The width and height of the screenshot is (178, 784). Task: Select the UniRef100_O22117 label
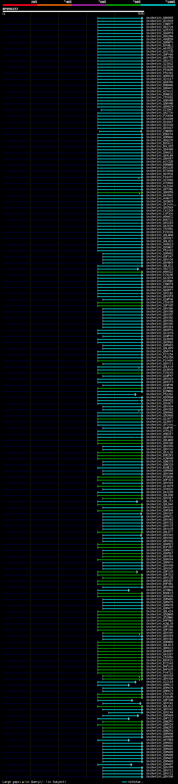(x=160, y=79)
